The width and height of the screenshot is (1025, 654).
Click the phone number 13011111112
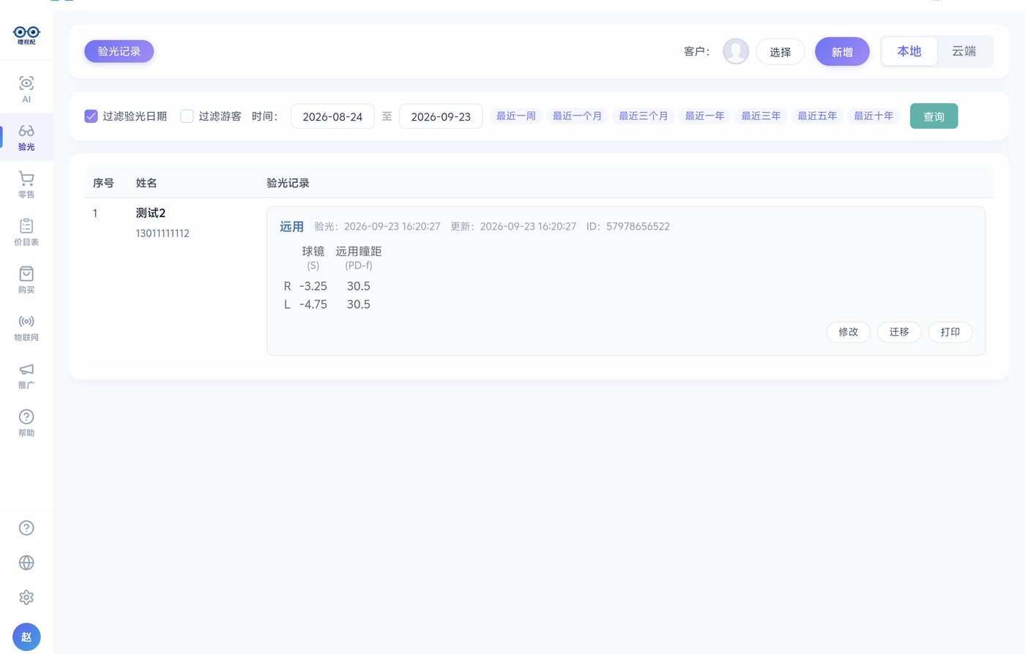[163, 233]
